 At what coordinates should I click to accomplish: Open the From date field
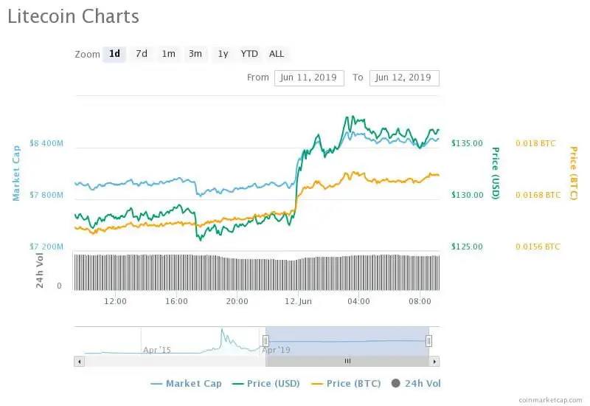point(309,78)
